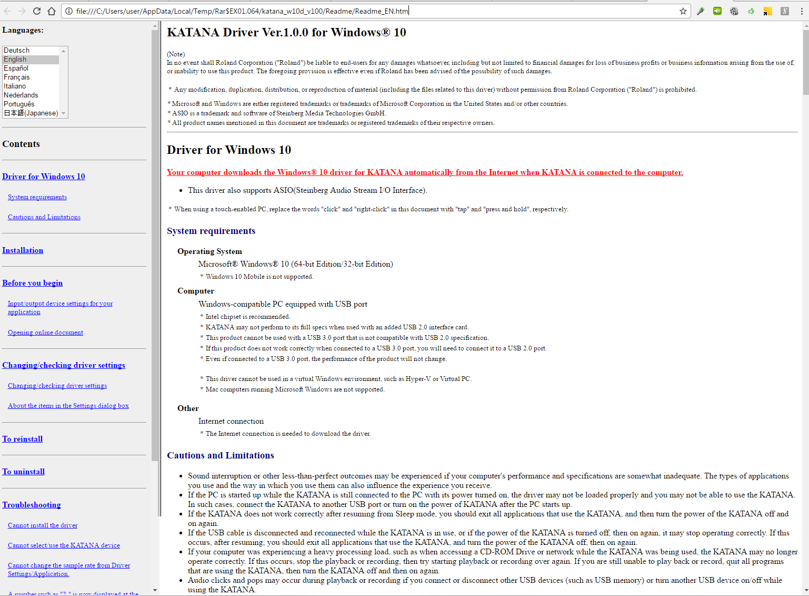809x596 pixels.
Task: Open the browser home page
Action: [51, 11]
